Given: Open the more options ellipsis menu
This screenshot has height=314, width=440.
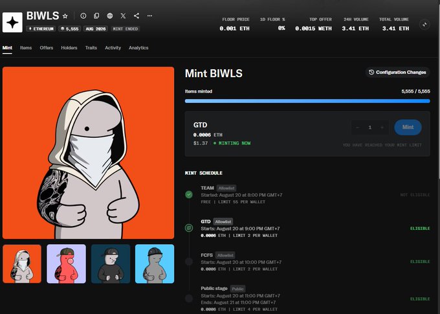Looking at the screenshot, I should pyautogui.click(x=149, y=16).
